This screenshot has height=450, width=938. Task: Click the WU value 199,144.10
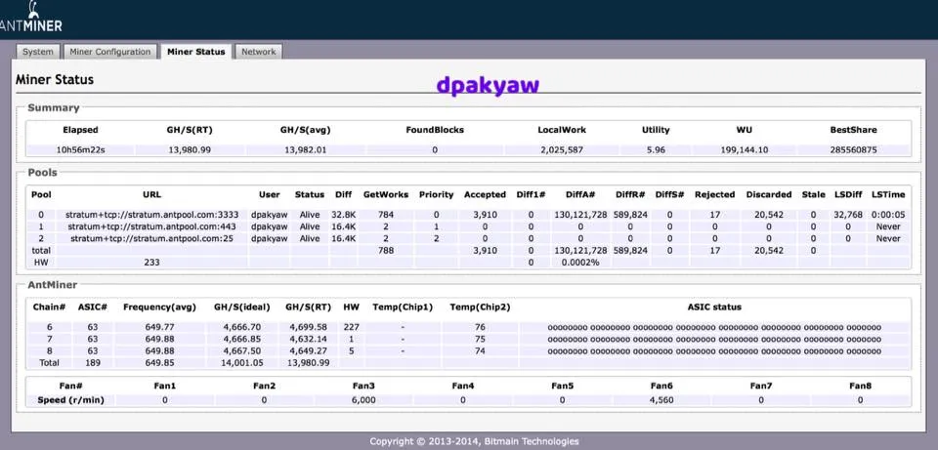pos(745,150)
